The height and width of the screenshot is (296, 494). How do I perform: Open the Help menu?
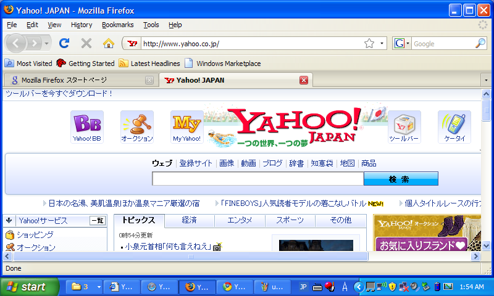point(175,25)
